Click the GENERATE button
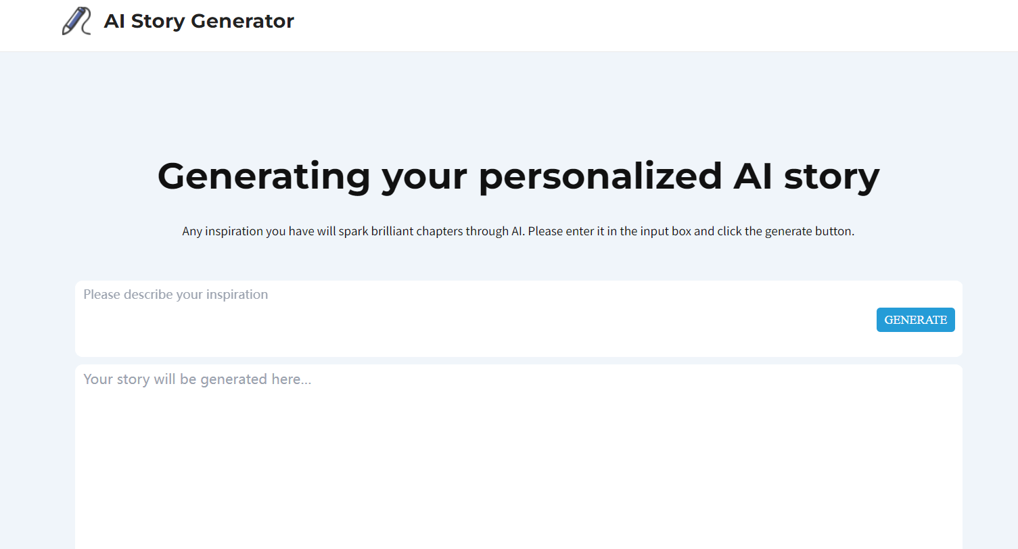The width and height of the screenshot is (1018, 549). pos(915,319)
